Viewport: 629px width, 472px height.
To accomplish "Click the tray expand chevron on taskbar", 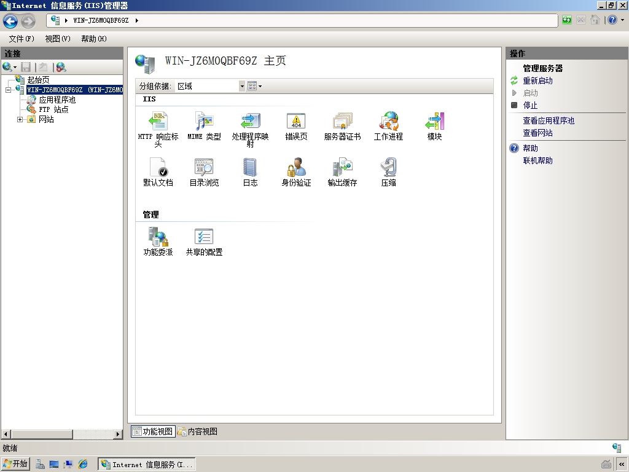I will coord(622,465).
